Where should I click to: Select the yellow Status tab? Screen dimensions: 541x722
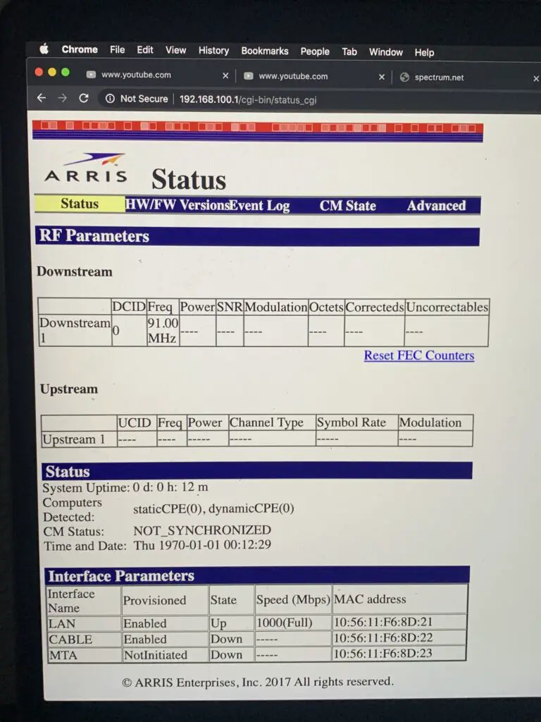coord(80,204)
